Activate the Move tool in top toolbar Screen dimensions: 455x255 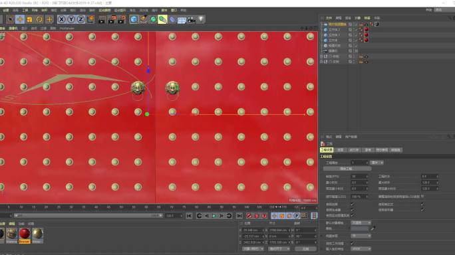click(20, 19)
